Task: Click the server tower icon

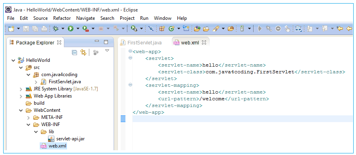Action: tap(242, 29)
